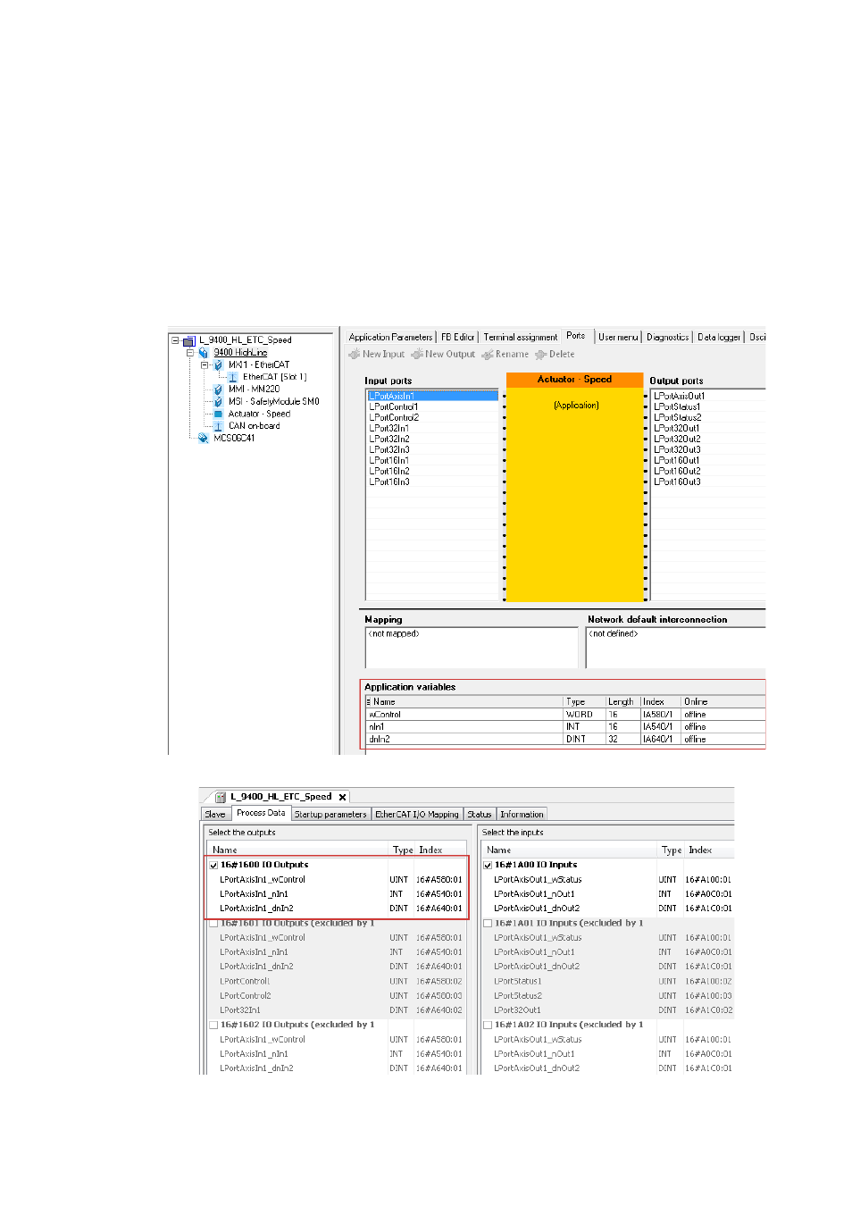Open the Information tab
The image size is (852, 1206).
[x=522, y=814]
